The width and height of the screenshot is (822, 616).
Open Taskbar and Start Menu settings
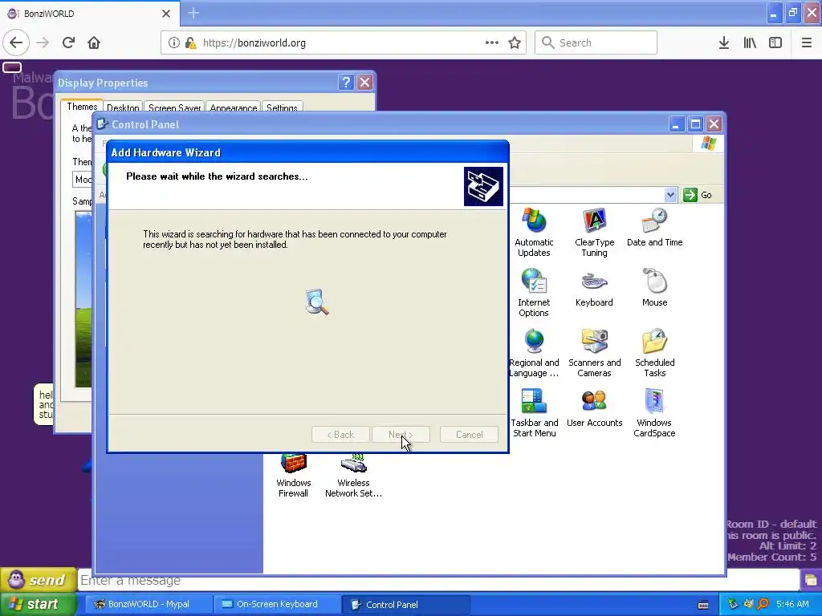[x=534, y=413]
